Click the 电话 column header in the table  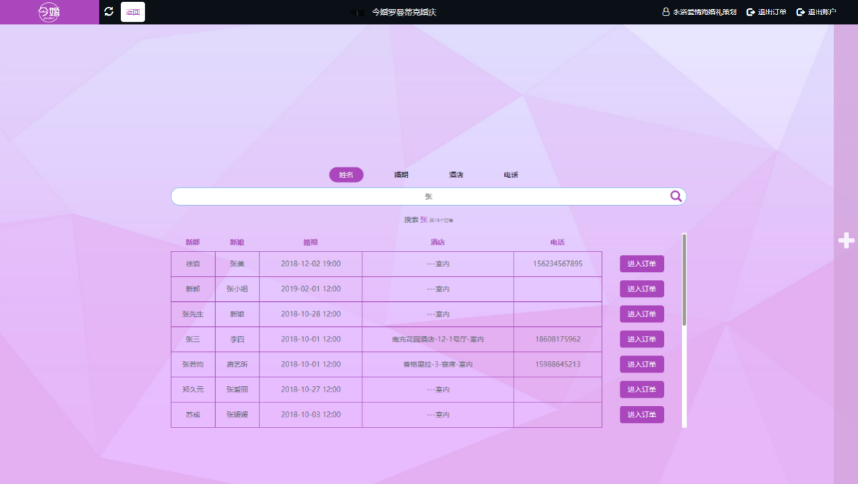click(557, 242)
